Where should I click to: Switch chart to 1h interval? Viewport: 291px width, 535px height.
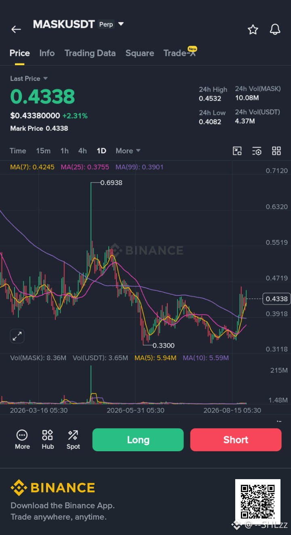pos(64,151)
